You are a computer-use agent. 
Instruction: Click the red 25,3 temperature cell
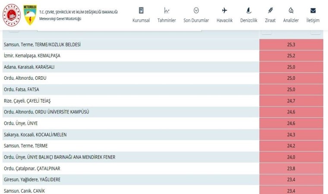point(291,44)
